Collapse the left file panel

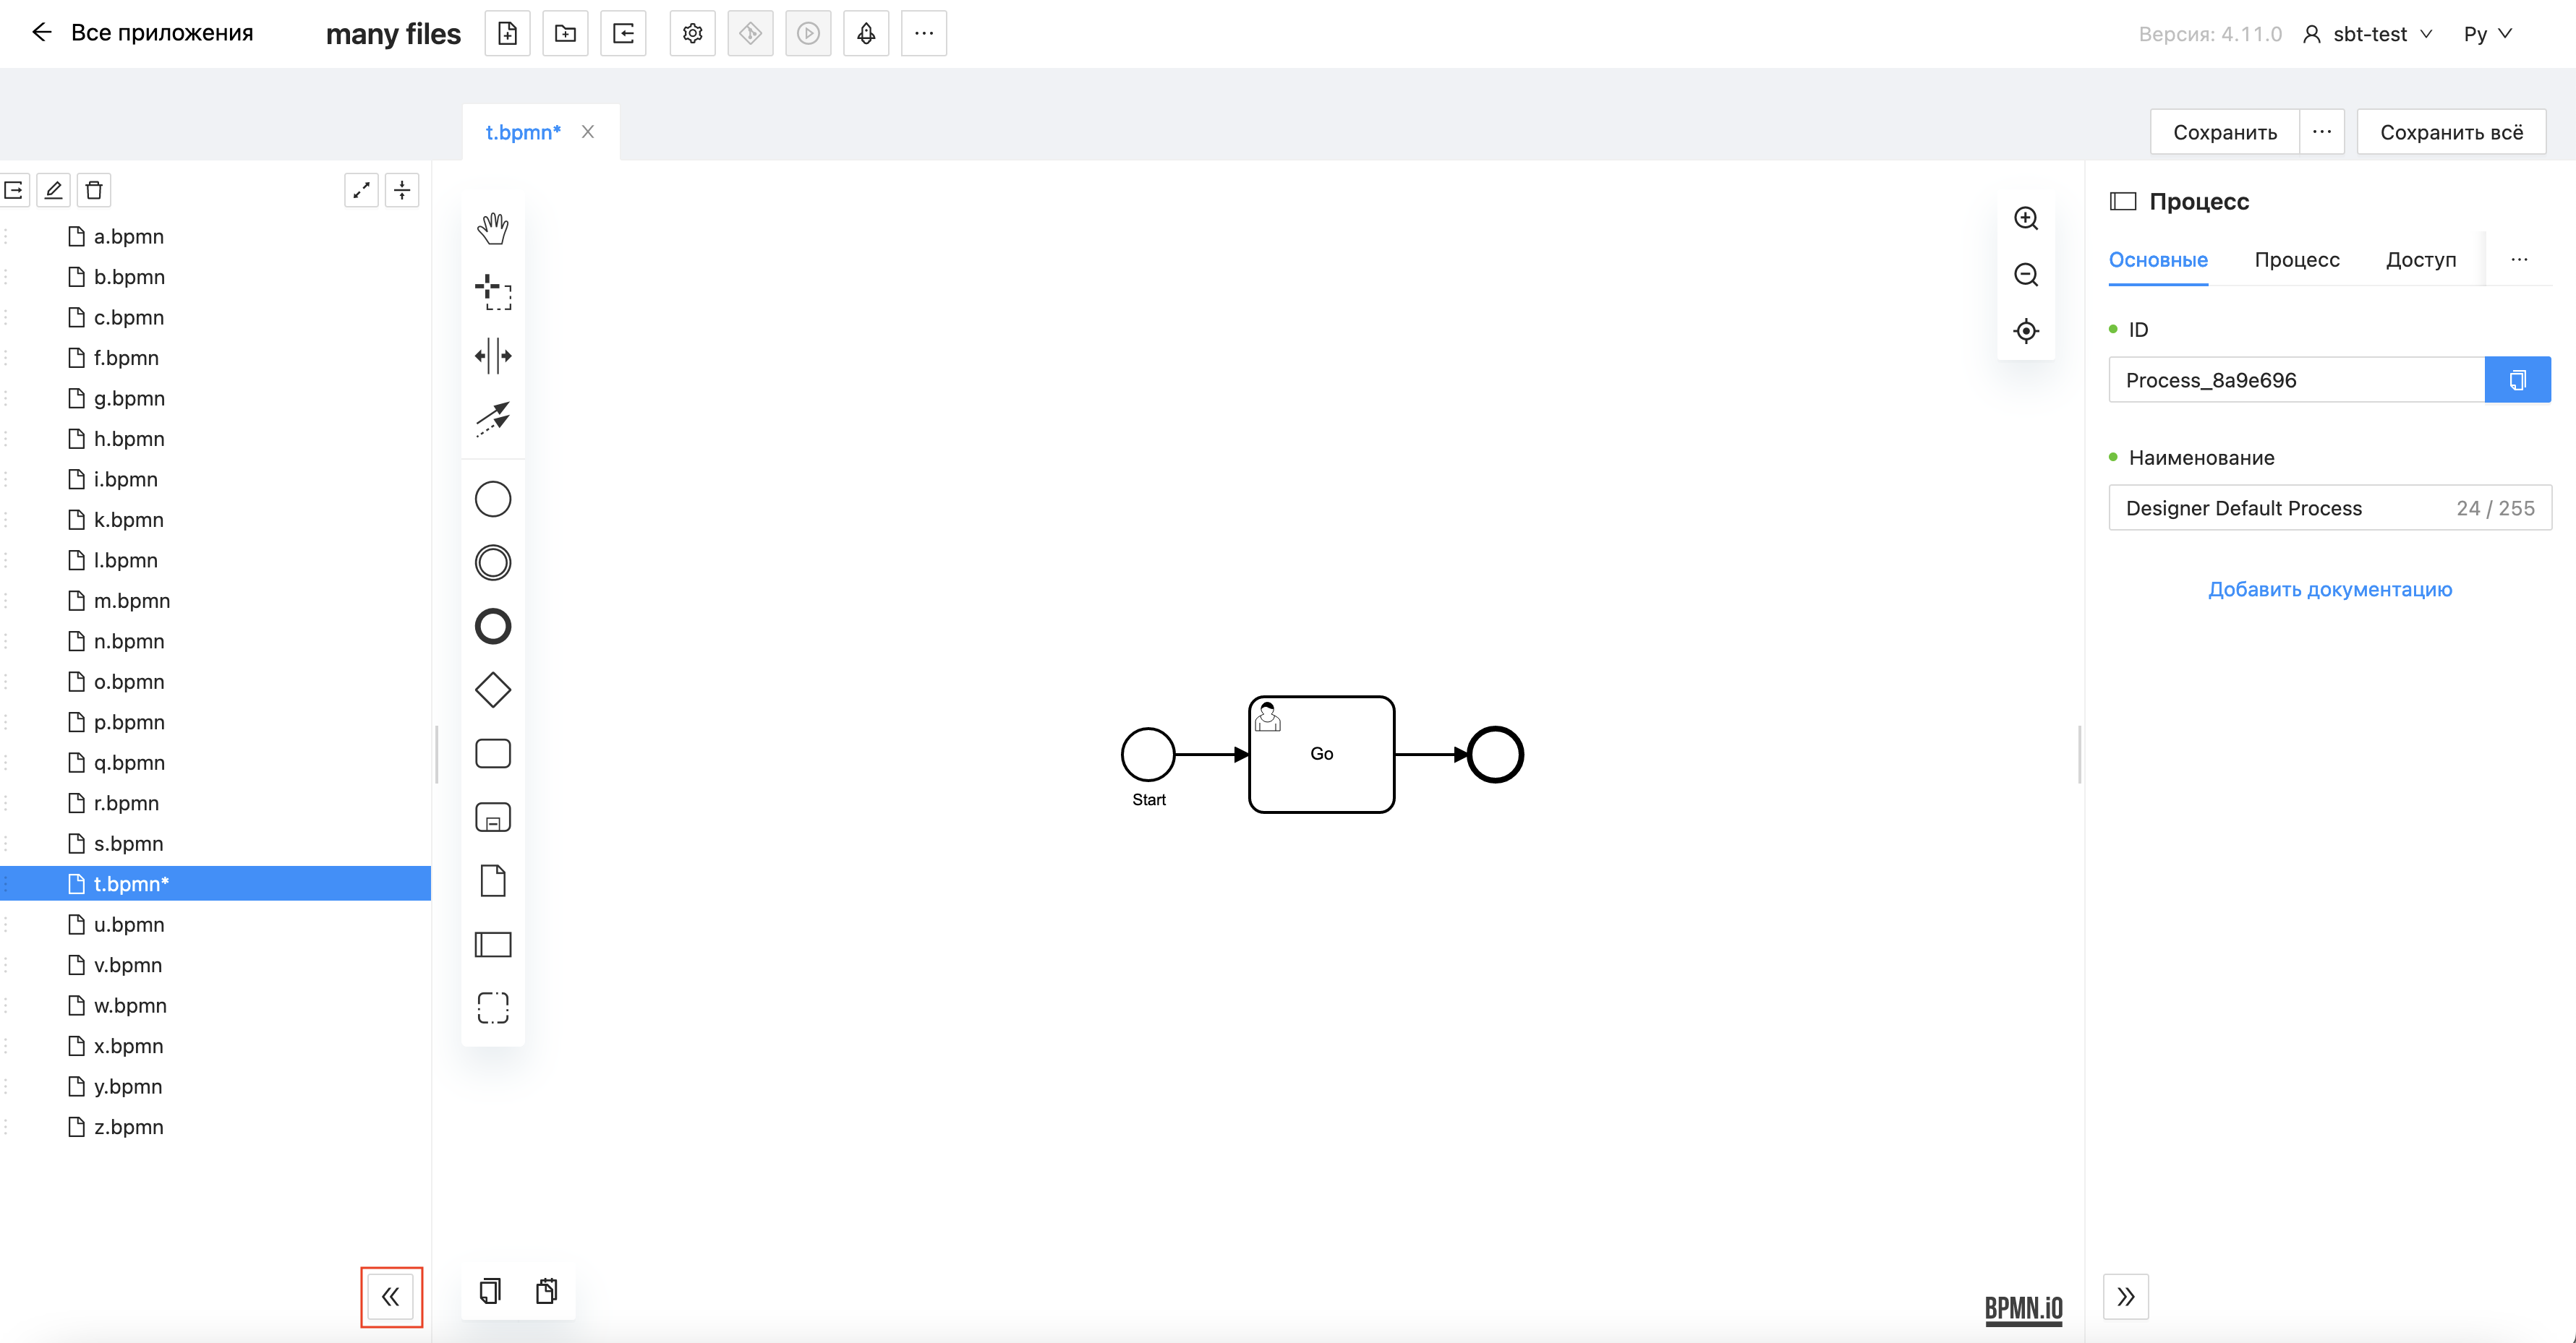[391, 1296]
